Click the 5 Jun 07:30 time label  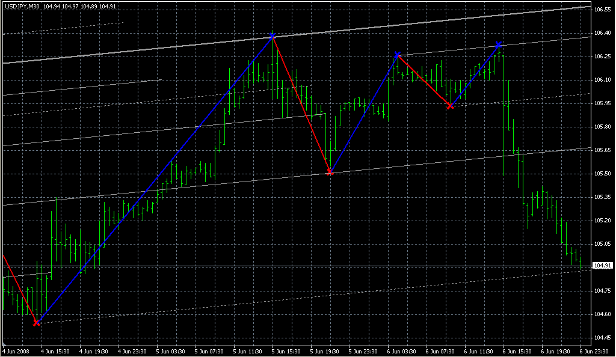click(209, 351)
